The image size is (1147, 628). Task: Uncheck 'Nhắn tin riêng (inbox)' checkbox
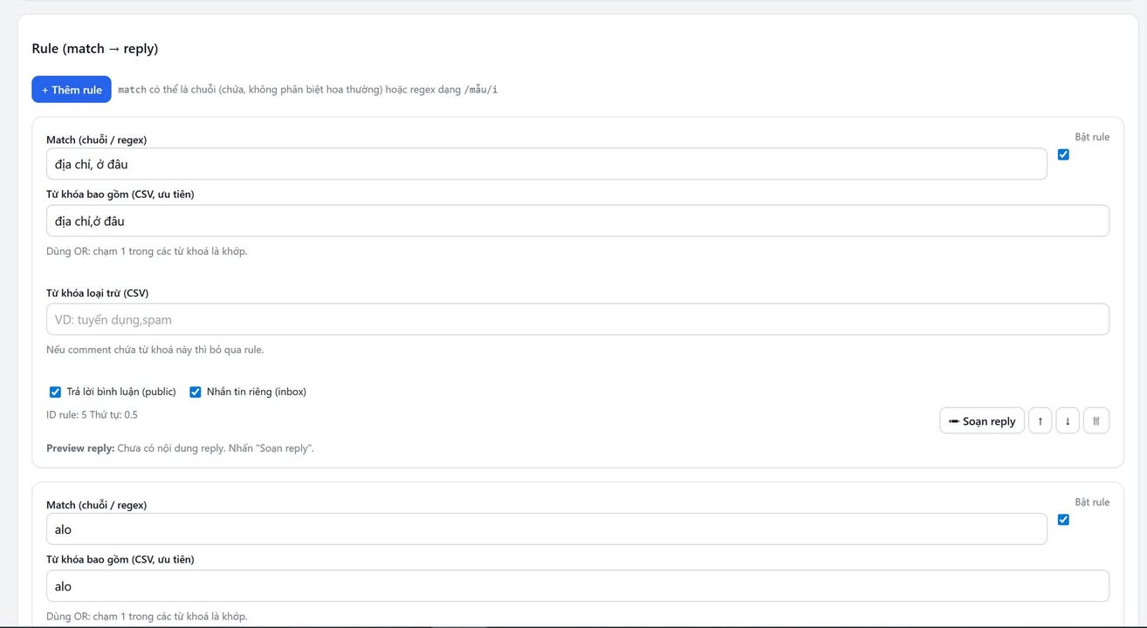click(x=196, y=392)
